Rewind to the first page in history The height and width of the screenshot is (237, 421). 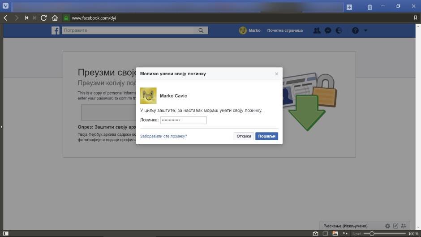[x=27, y=18]
